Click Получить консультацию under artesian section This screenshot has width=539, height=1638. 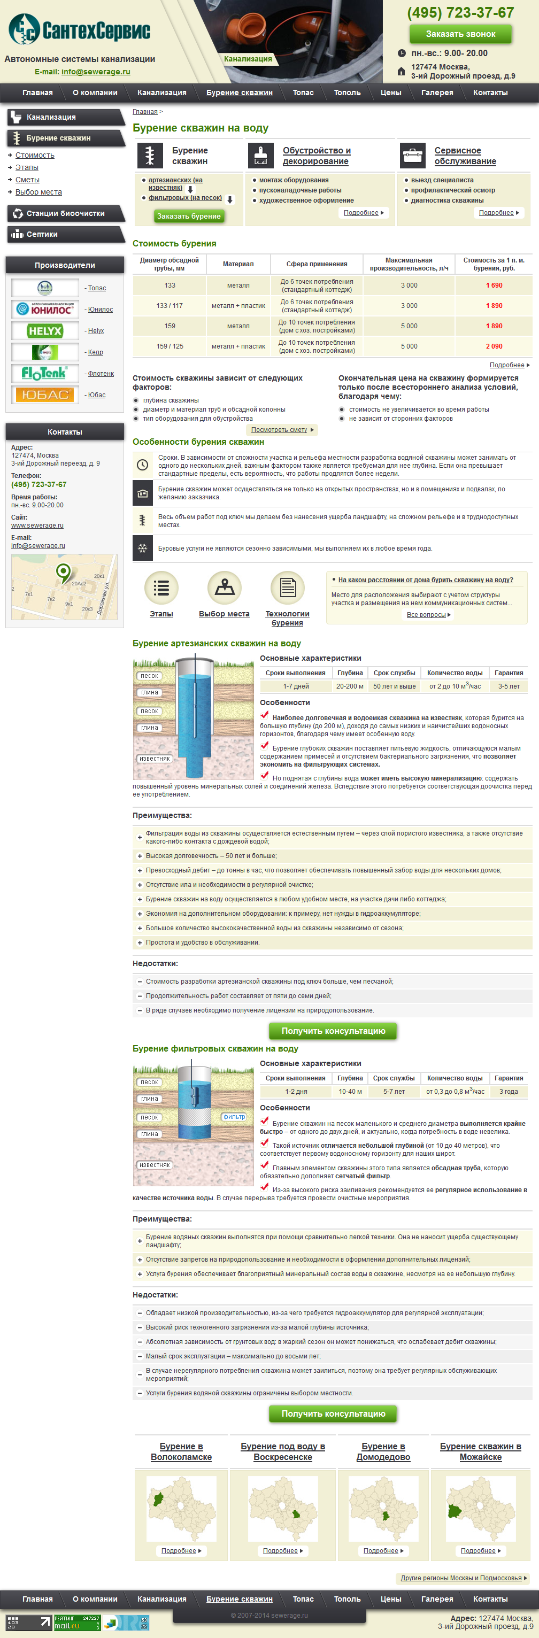(333, 1031)
